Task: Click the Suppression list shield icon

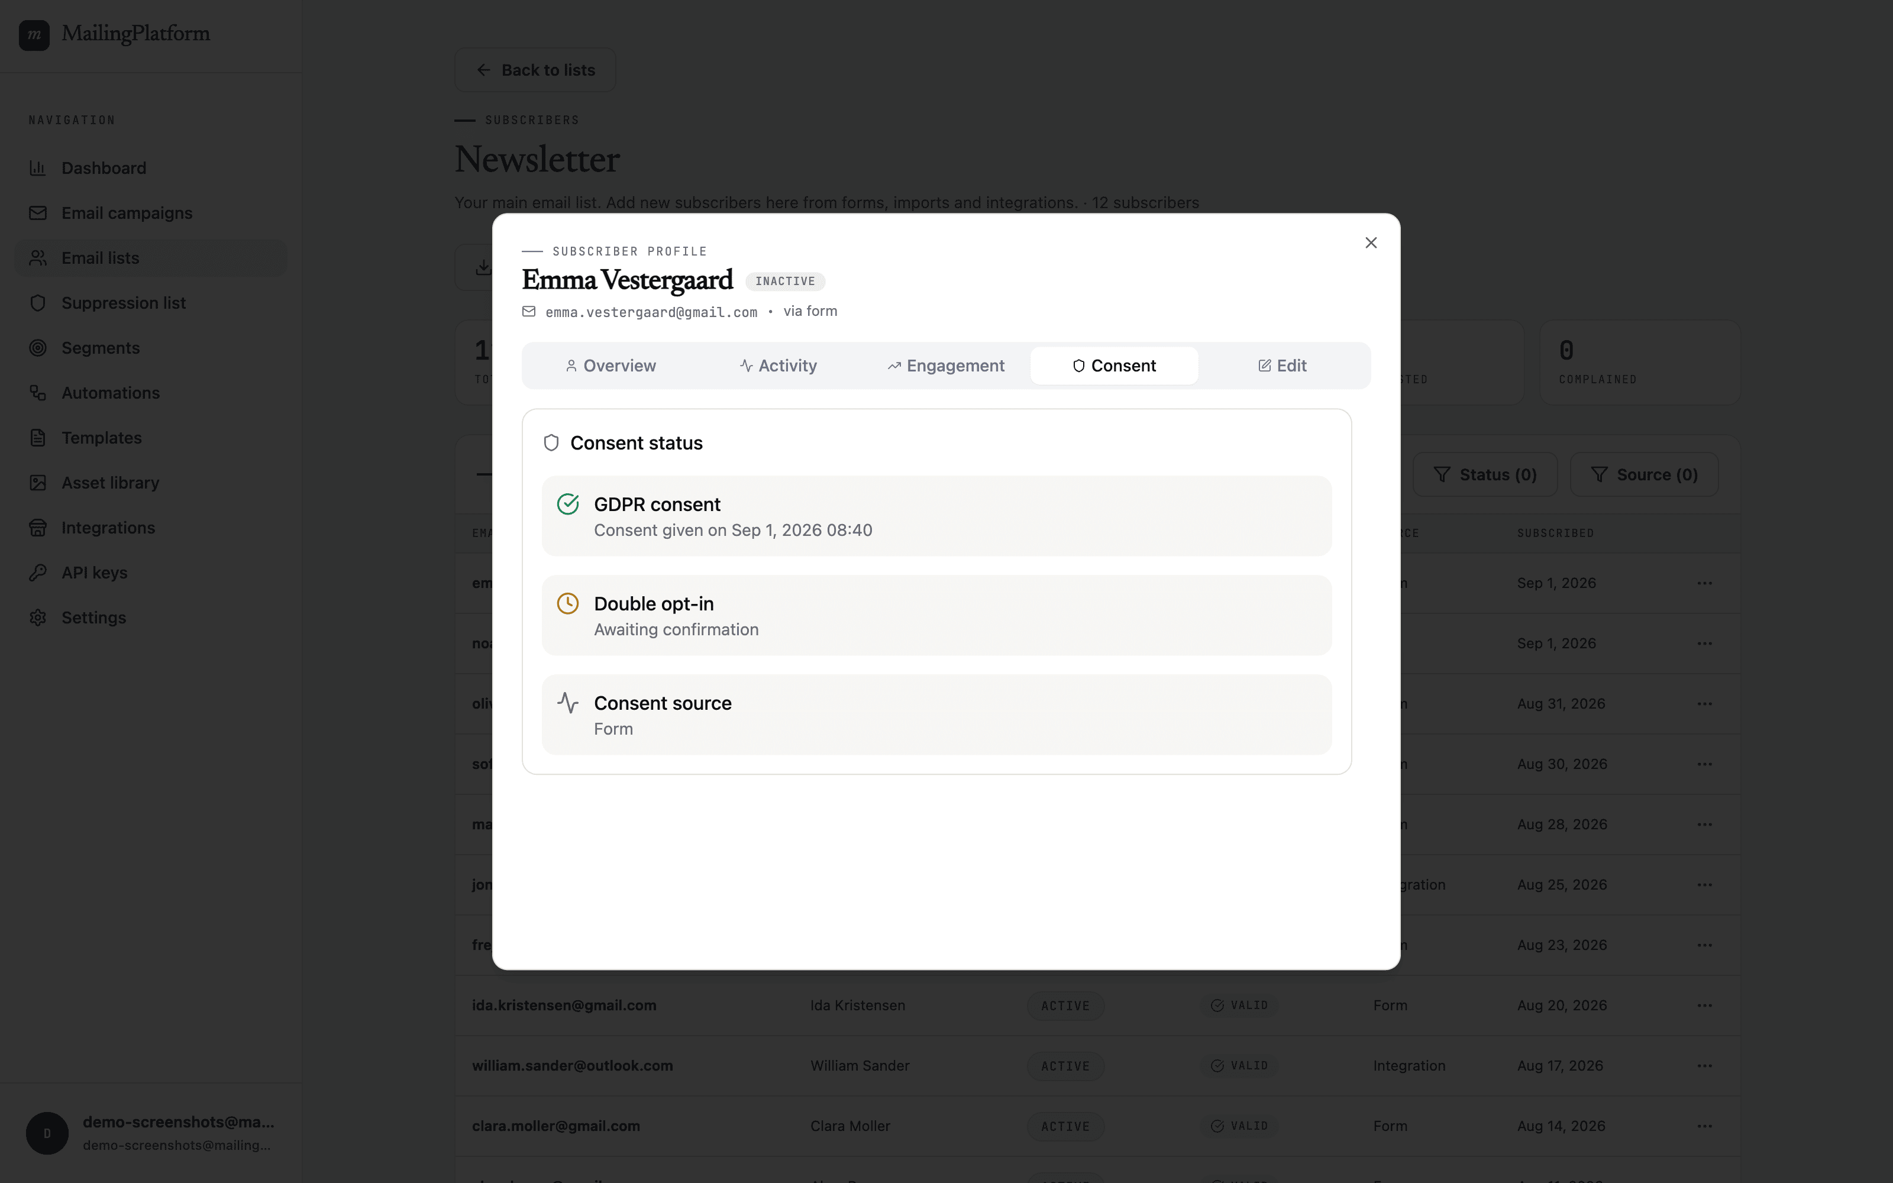Action: [37, 303]
